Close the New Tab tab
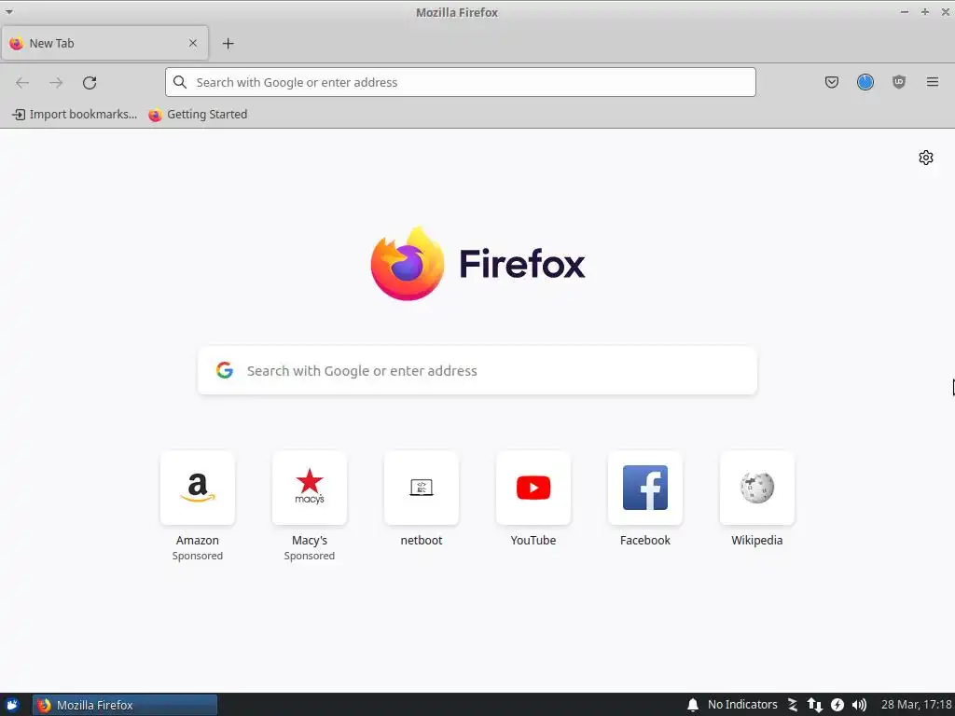This screenshot has height=716, width=955. pos(192,43)
